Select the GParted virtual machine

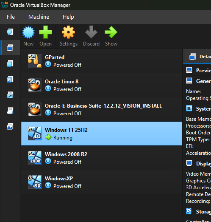pyautogui.click(x=102, y=61)
